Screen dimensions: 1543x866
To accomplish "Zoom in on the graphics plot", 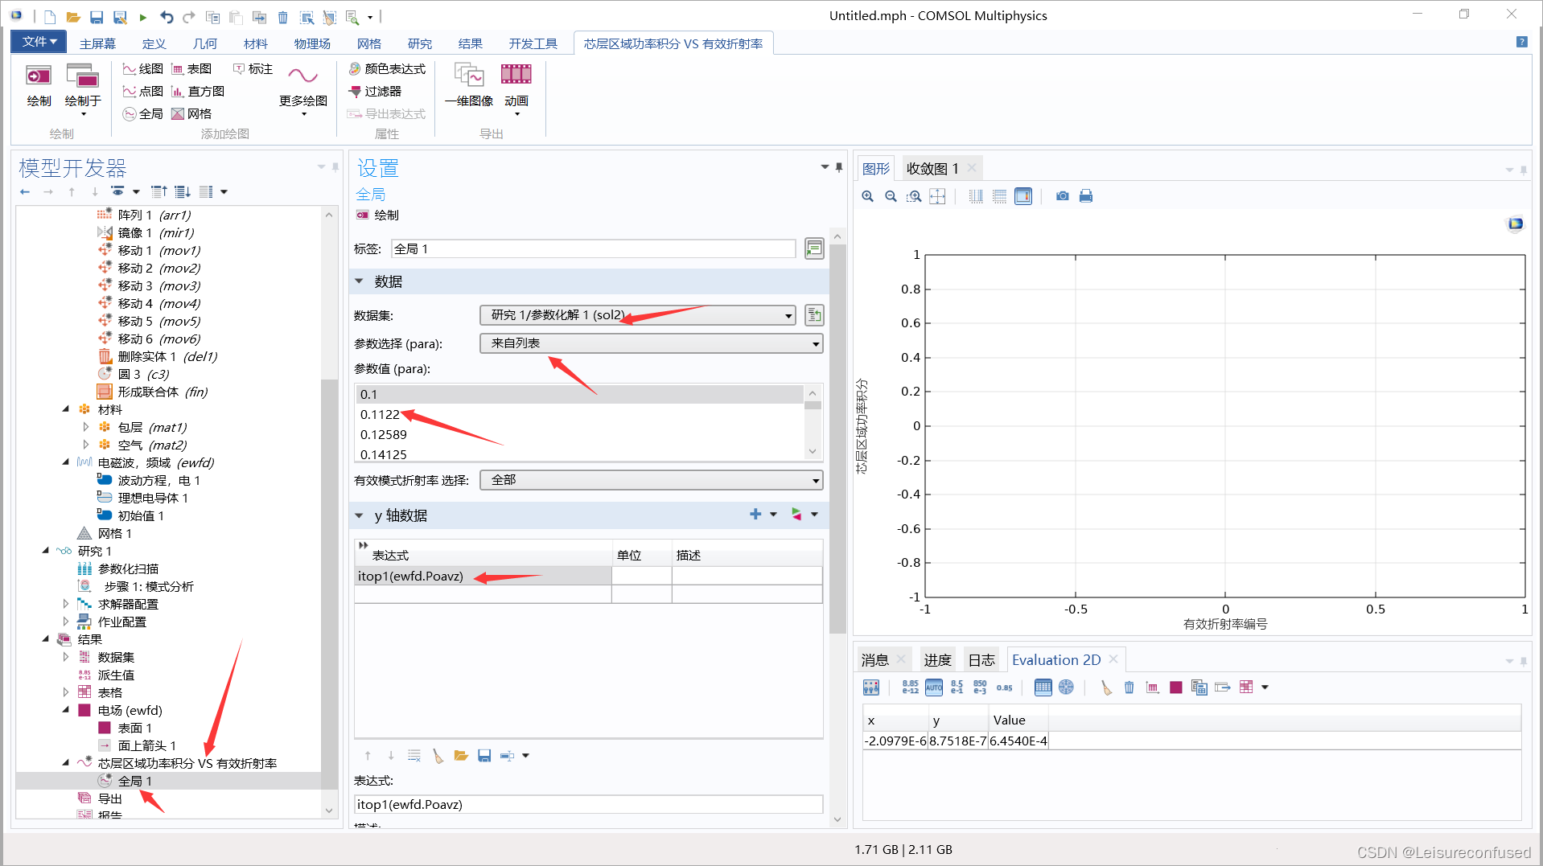I will pyautogui.click(x=867, y=196).
